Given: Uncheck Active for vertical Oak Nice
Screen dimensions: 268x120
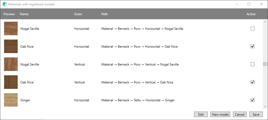Looking at the screenshot, I should tap(253, 82).
